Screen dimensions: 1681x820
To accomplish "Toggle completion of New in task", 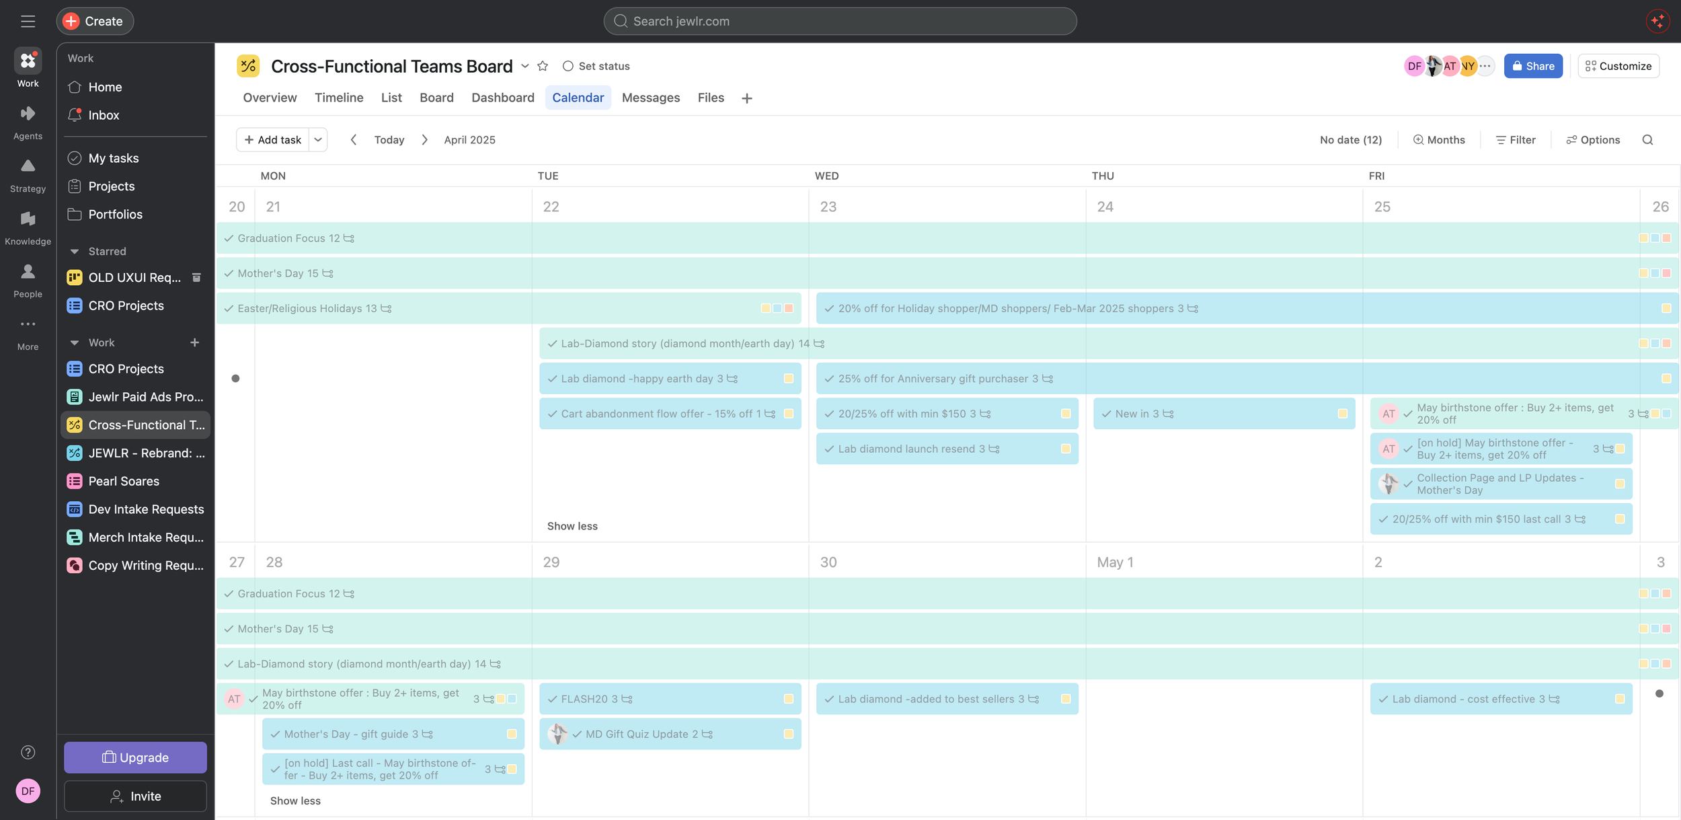I will pos(1106,414).
